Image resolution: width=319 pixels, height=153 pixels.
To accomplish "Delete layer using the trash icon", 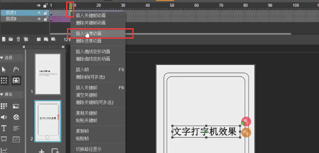I will [x=18, y=39].
